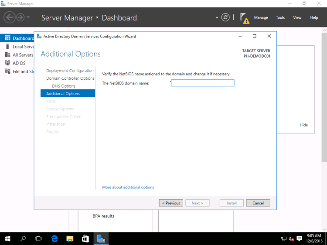Open Microsoft Edge from the taskbar
Image resolution: width=327 pixels, height=245 pixels.
click(54, 238)
